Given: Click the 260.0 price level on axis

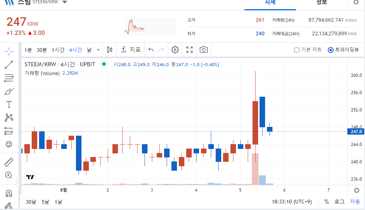Looking at the screenshot, I should pyautogui.click(x=357, y=75).
